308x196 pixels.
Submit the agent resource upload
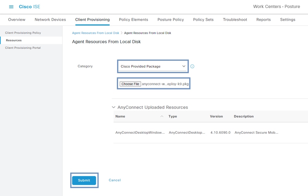(84, 180)
